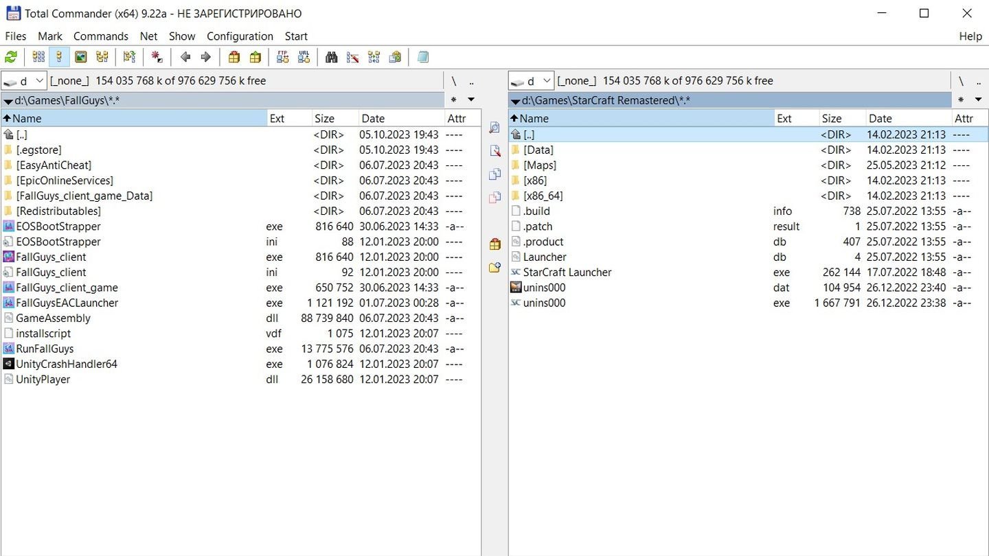Open the Mark menu
Screen dimensions: 989x556
point(50,36)
